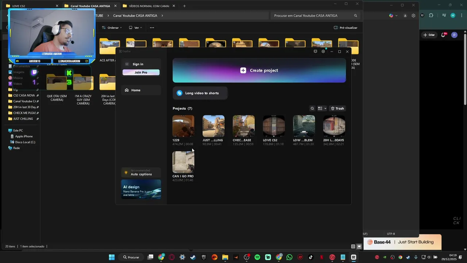Switch to VÍDEOS NORMAL COM CAMARA tab
Viewport: 467px width, 263px height.
(x=149, y=6)
